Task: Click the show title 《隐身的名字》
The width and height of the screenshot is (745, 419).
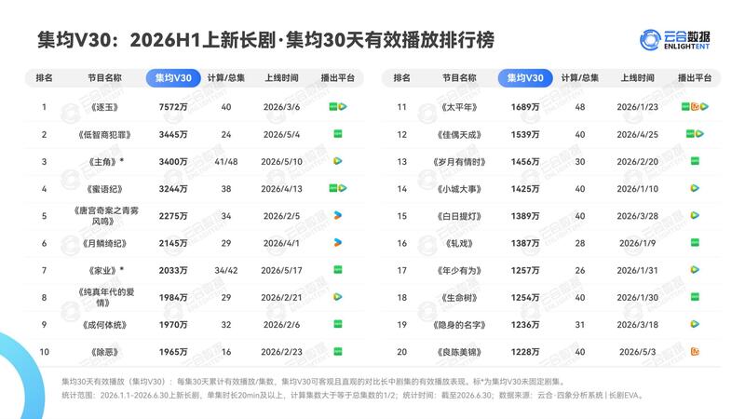Action: pos(459,325)
